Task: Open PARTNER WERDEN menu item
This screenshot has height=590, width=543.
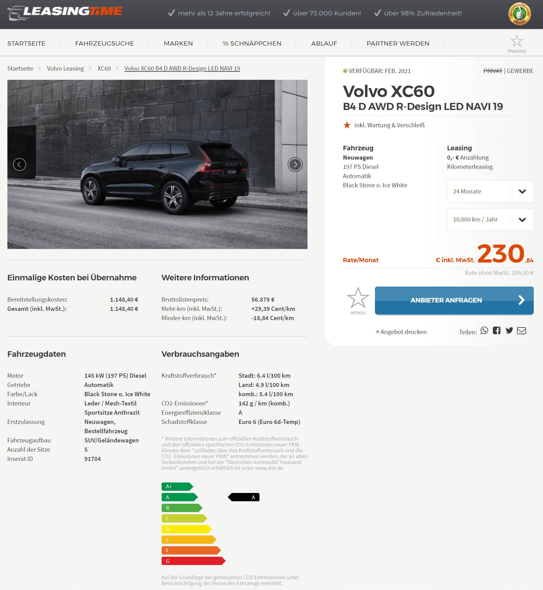Action: pos(398,43)
